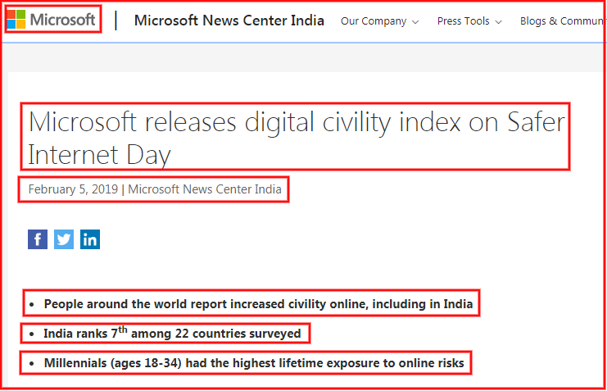
Task: Click the digital civility index article headline
Action: (297, 138)
